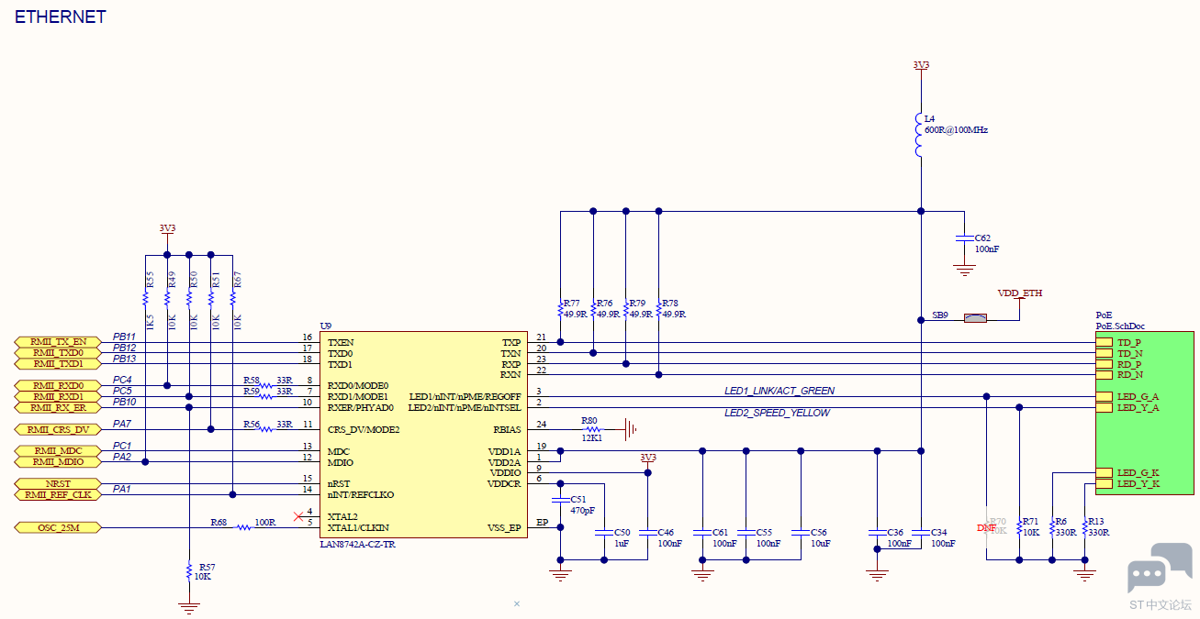Click the ETHERNET sheet title

(x=61, y=17)
